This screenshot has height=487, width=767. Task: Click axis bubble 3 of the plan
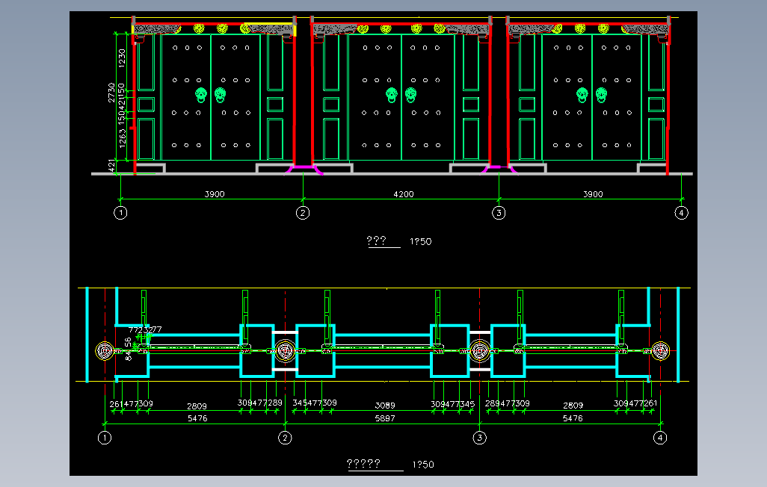pyautogui.click(x=479, y=438)
